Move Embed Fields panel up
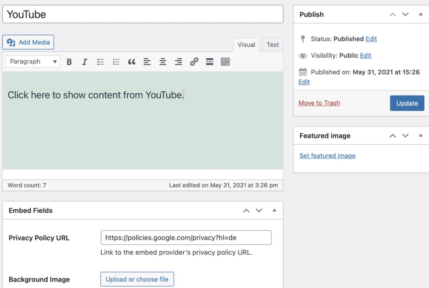Image resolution: width=429 pixels, height=288 pixels. point(246,210)
